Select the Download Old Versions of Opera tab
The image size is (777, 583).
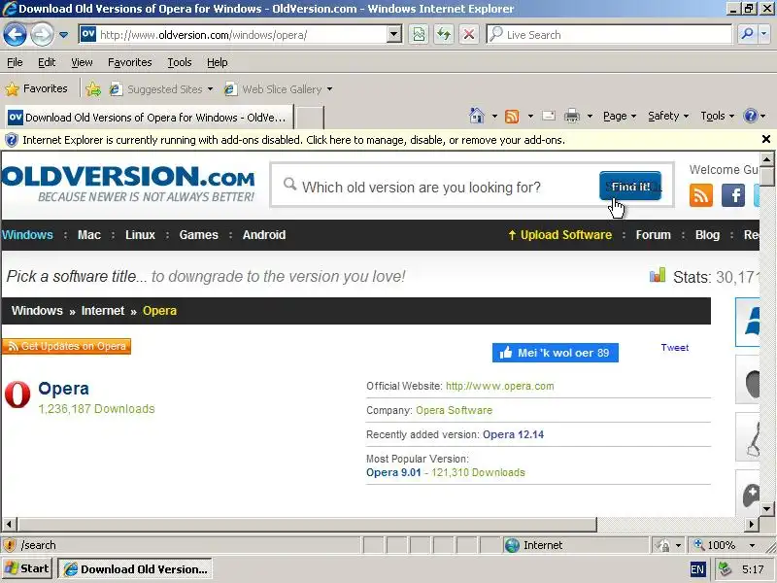149,118
